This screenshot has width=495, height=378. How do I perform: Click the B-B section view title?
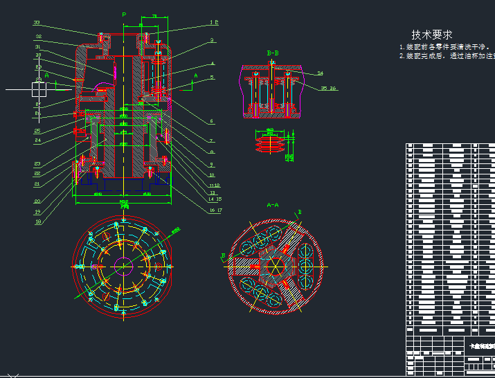click(x=273, y=53)
